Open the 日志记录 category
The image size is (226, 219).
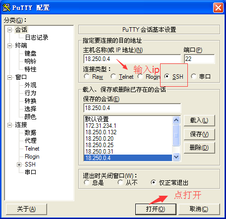(x=37, y=38)
